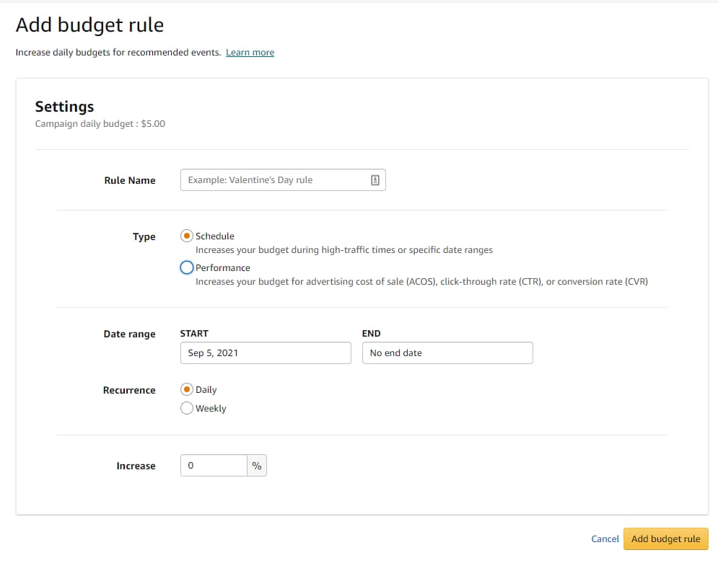
Task: Open the START date picker
Action: (x=265, y=353)
